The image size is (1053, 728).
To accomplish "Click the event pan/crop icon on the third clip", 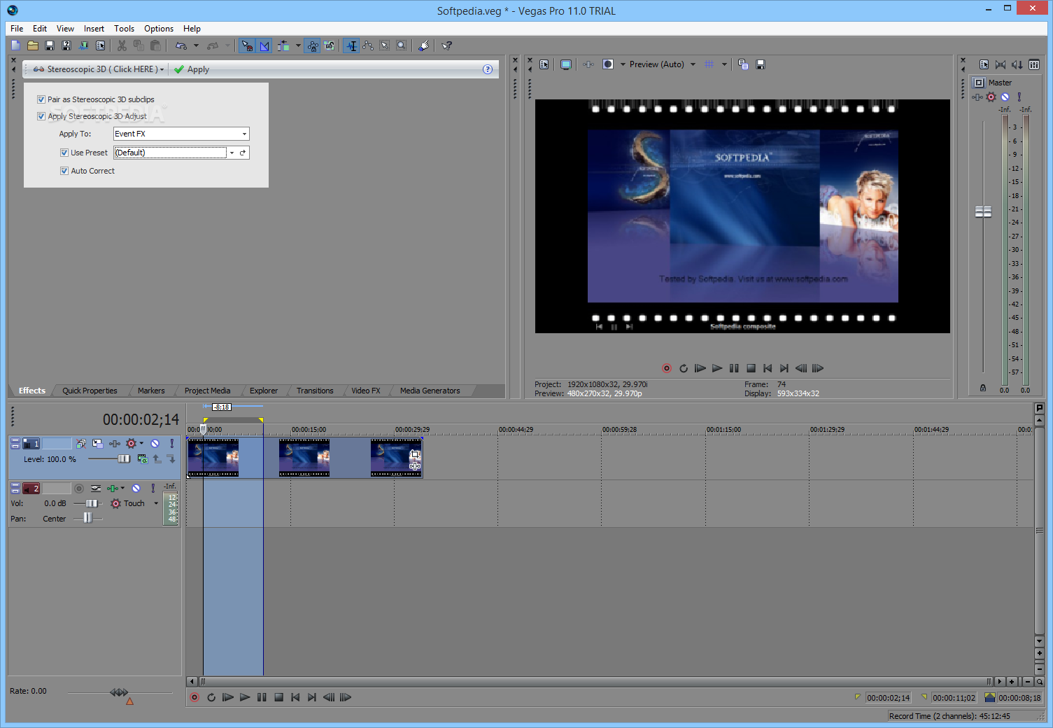I will [415, 454].
